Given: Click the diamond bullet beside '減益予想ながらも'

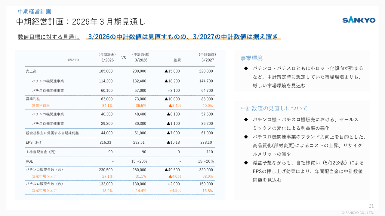Looking at the screenshot, I should pyautogui.click(x=246, y=163).
